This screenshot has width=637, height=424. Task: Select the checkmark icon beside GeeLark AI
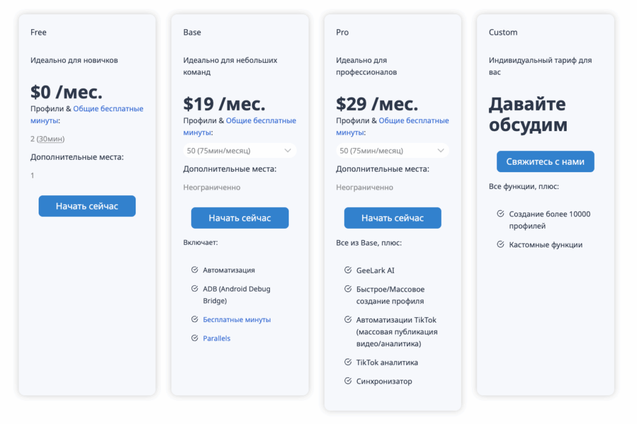point(347,270)
